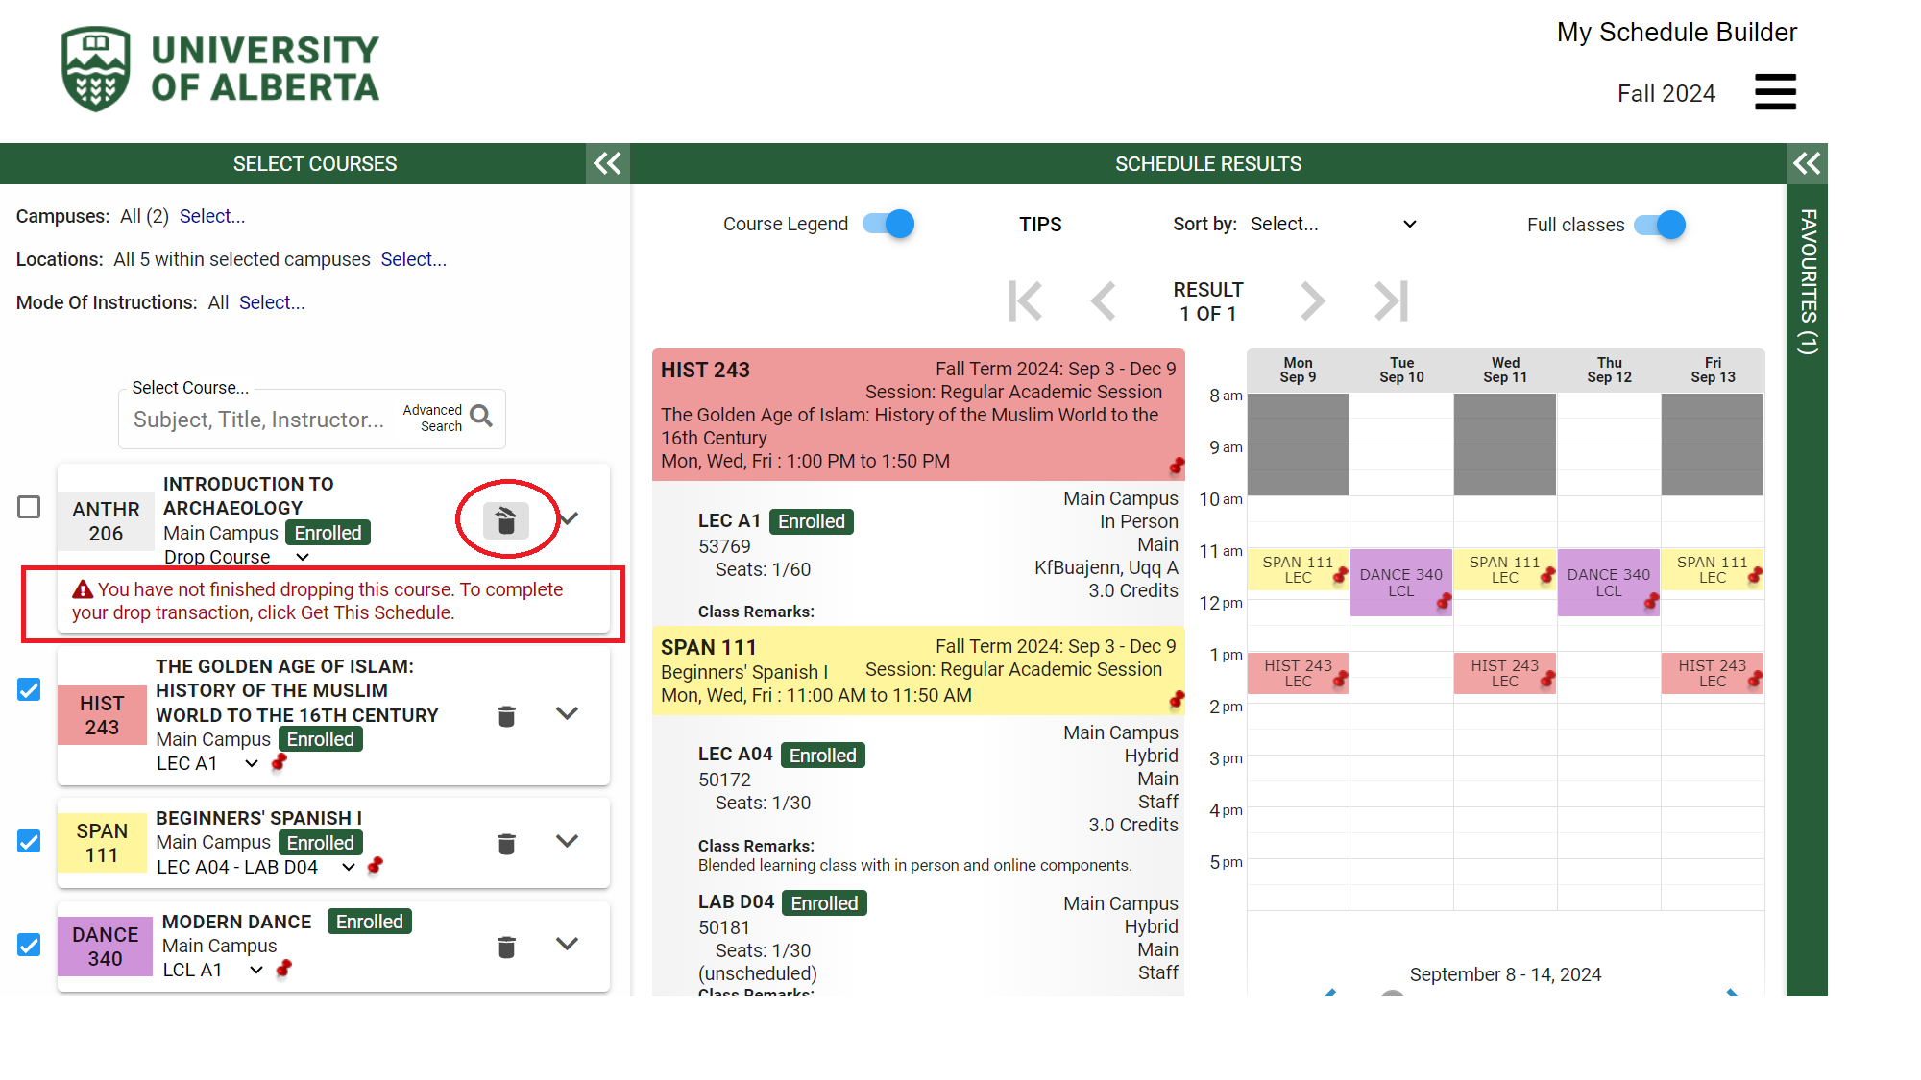1921x1080 pixels.
Task: Click Select link next to Campuses
Action: click(211, 216)
